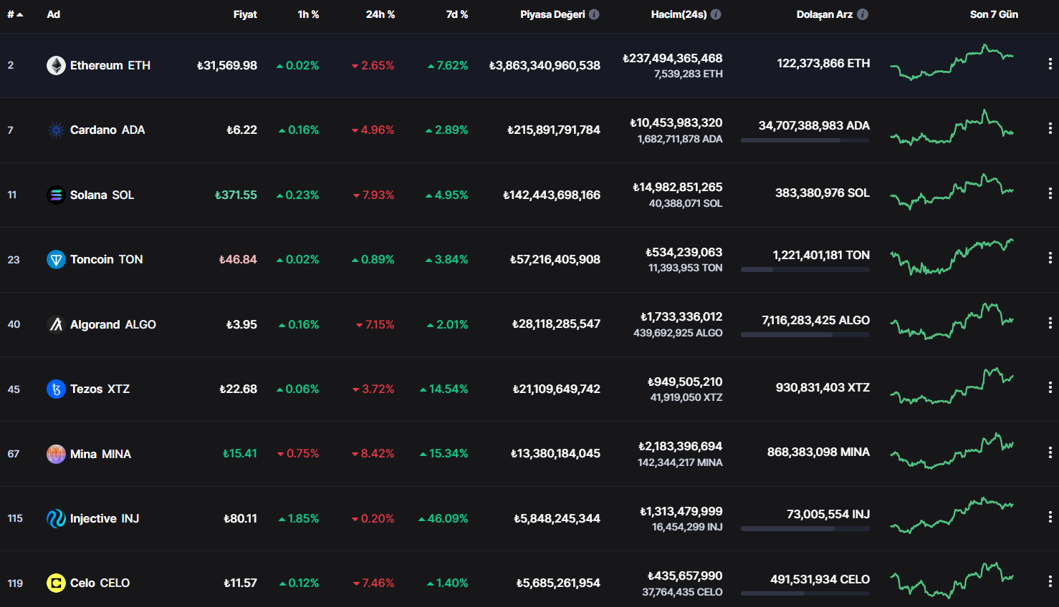Sort by the Dolaşan Arz column header
1059x607 pixels.
(x=825, y=14)
